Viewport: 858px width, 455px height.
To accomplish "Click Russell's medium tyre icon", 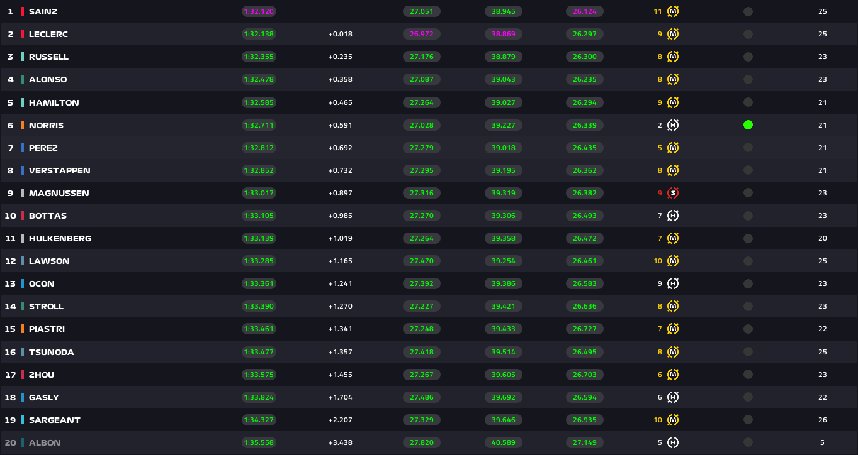I will (x=673, y=57).
